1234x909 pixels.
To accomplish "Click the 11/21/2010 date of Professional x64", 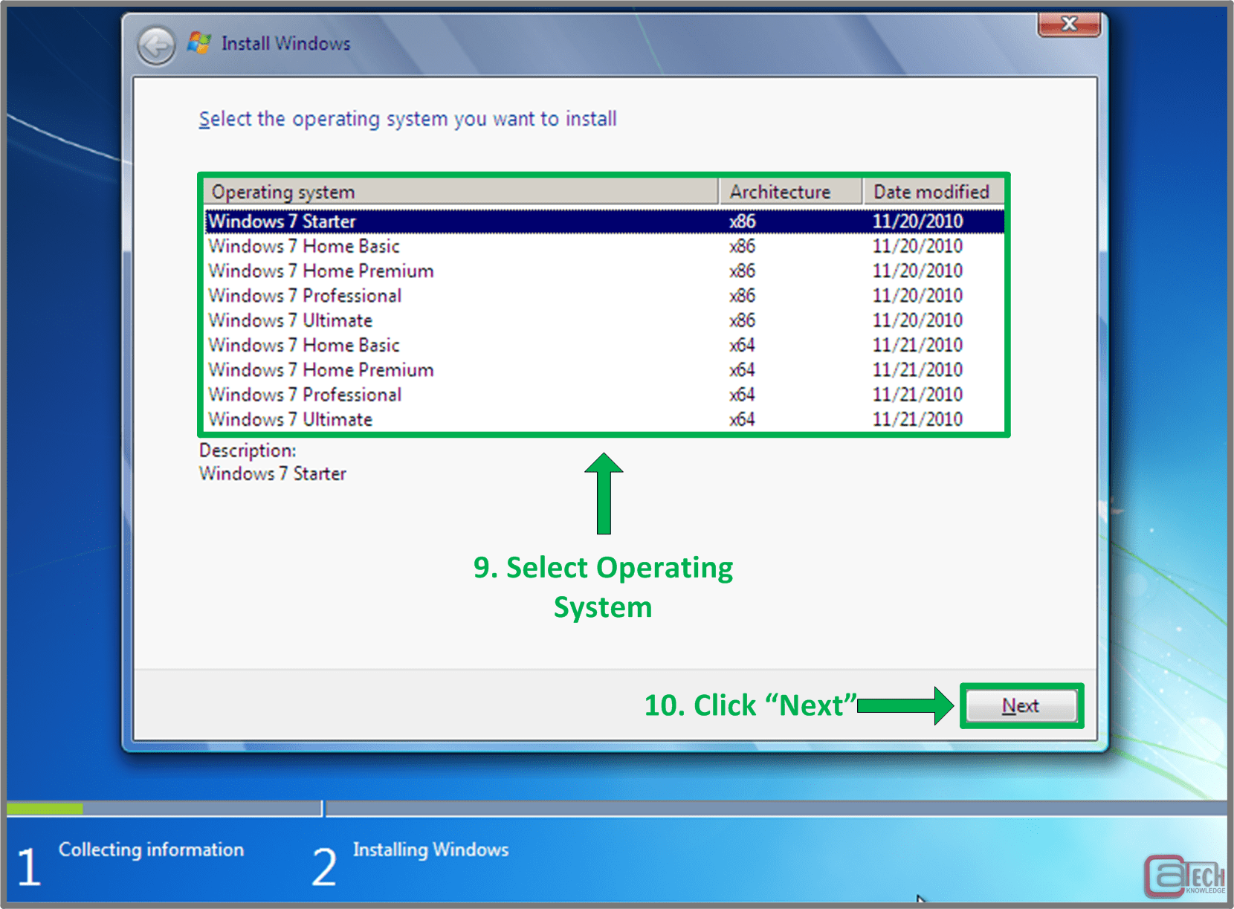I will click(917, 395).
